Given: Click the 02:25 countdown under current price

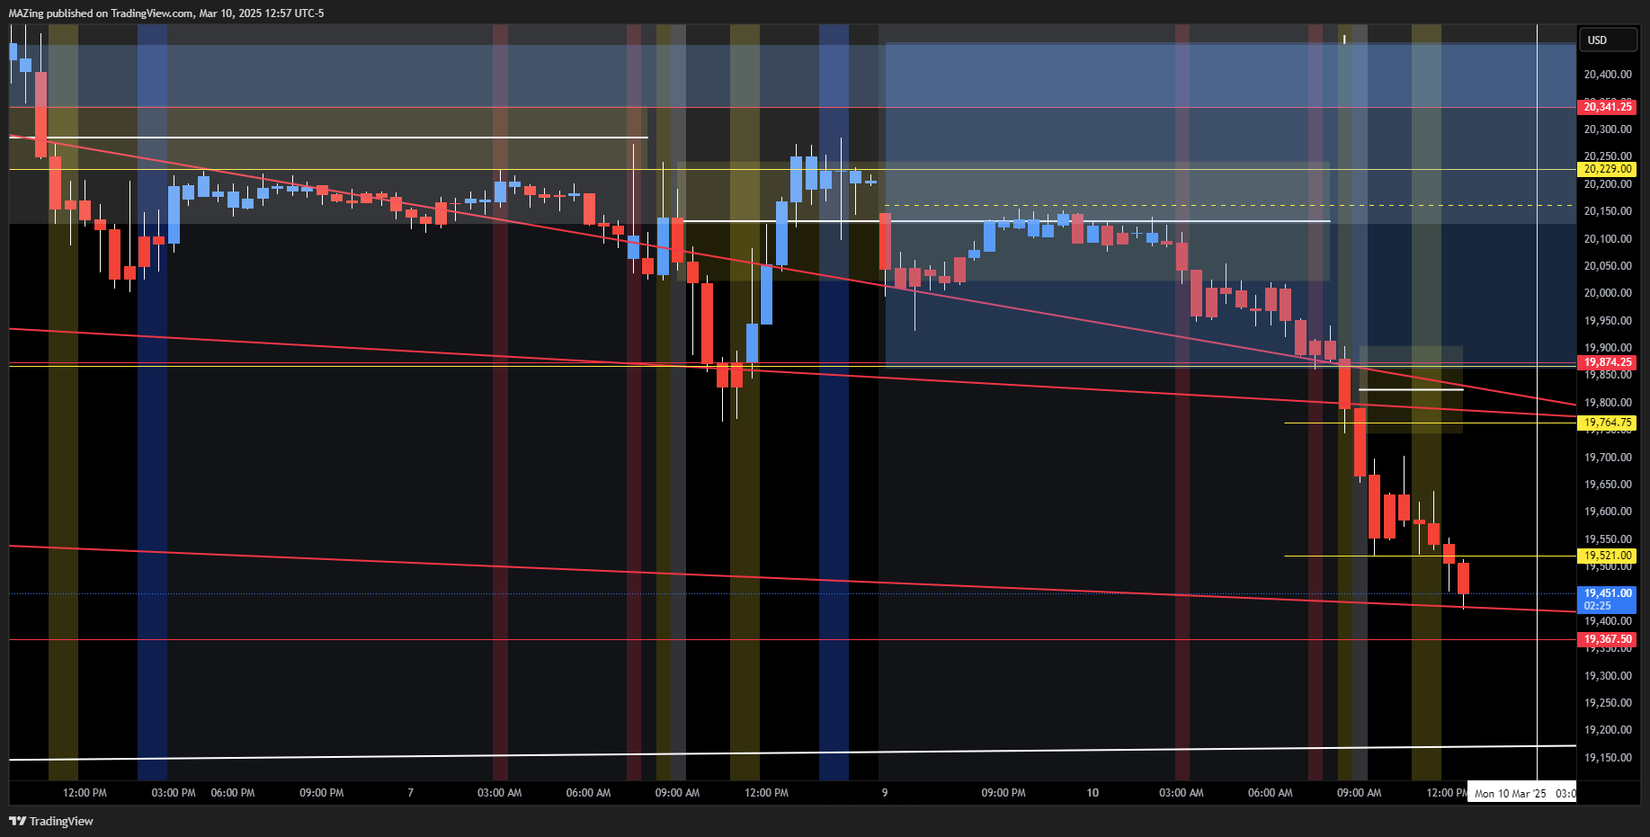Looking at the screenshot, I should 1598,606.
